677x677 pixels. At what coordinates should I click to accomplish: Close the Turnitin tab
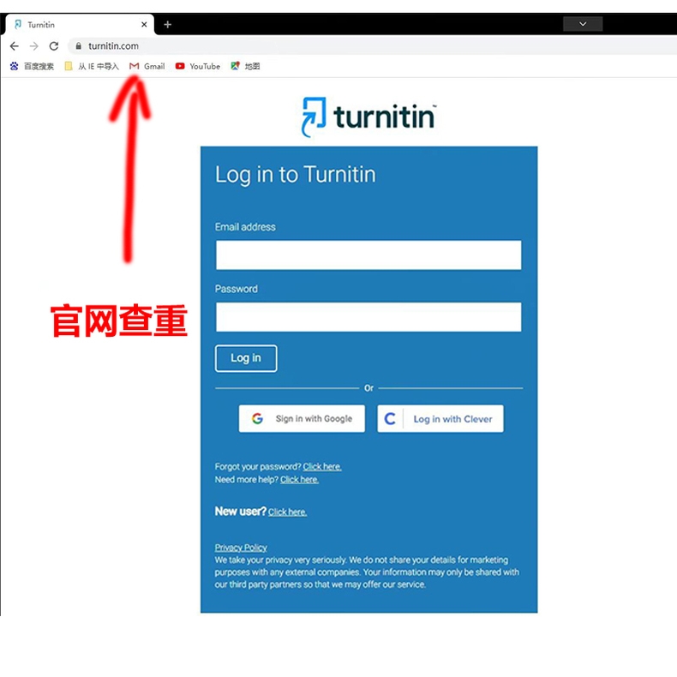pos(144,25)
